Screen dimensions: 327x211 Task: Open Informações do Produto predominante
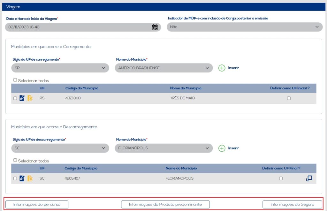(165, 204)
